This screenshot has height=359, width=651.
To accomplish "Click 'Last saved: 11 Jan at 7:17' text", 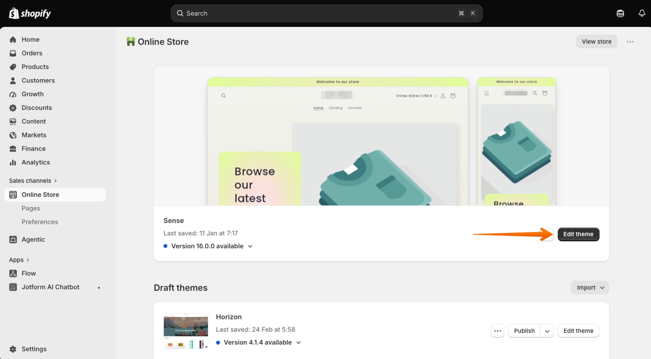I will [201, 233].
